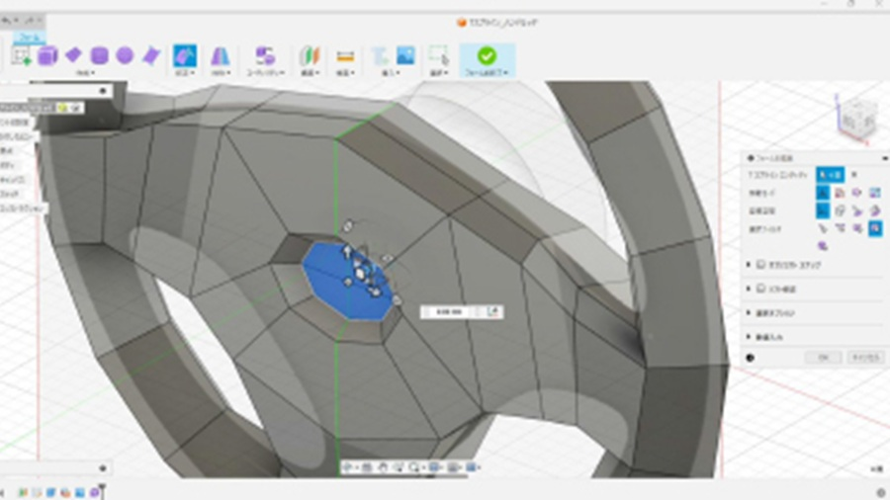Open the Insert dropdown menu
Image resolution: width=890 pixels, height=500 pixels.
pyautogui.click(x=392, y=73)
